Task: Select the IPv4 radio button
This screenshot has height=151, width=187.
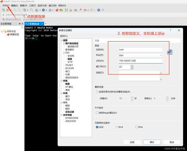Action: tap(116, 127)
